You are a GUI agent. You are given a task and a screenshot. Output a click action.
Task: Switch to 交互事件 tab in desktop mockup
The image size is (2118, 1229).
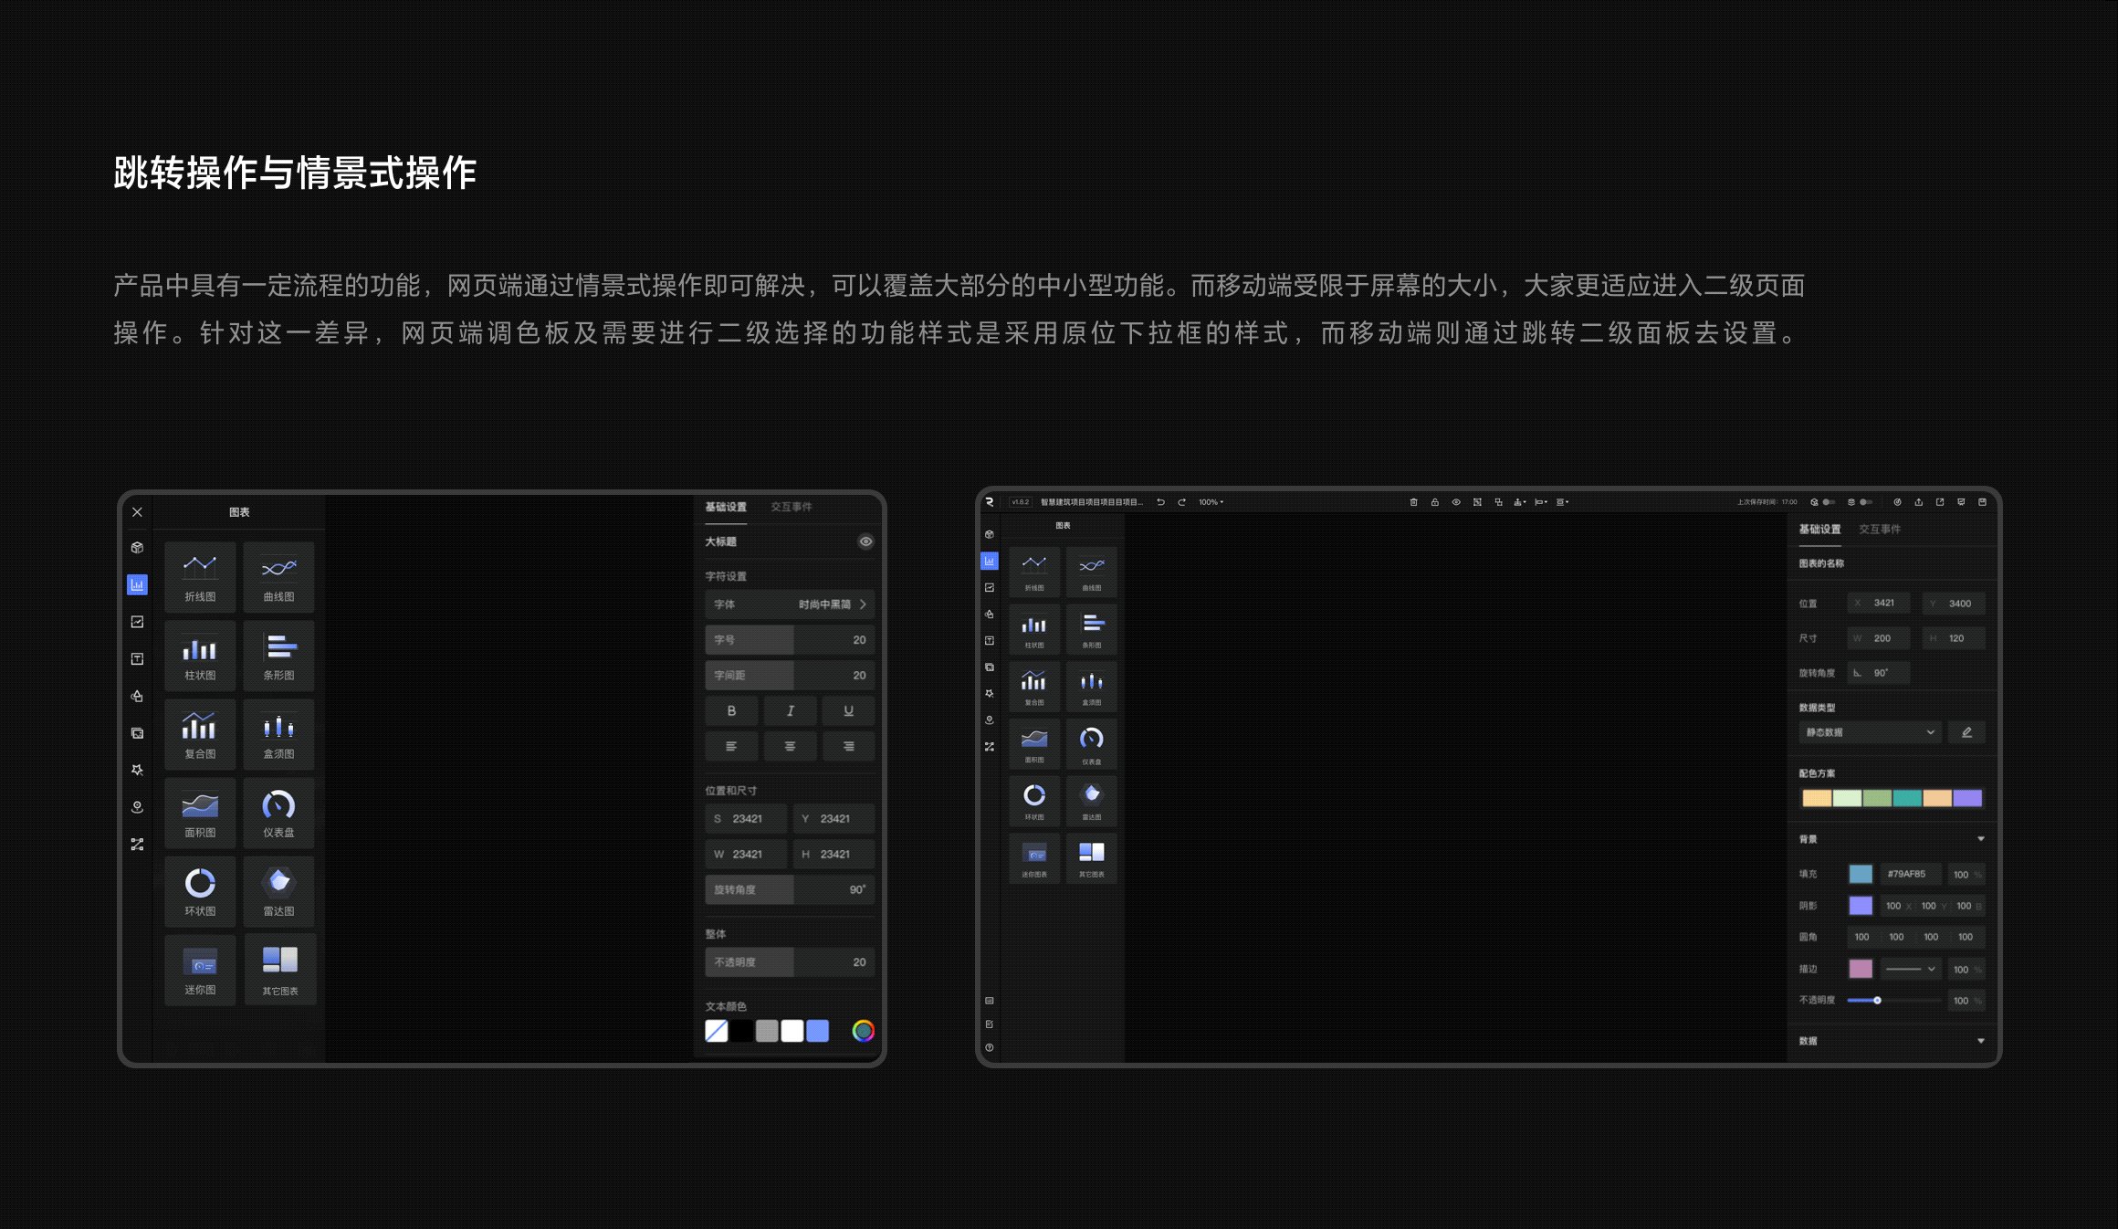[x=1880, y=530]
